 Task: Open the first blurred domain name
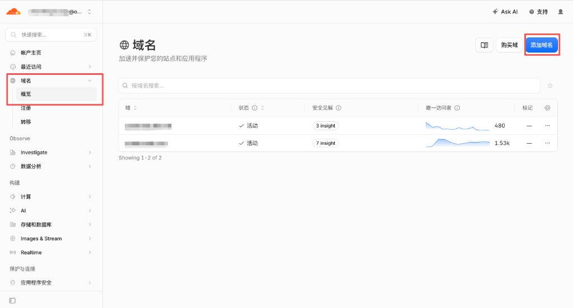[x=148, y=126]
